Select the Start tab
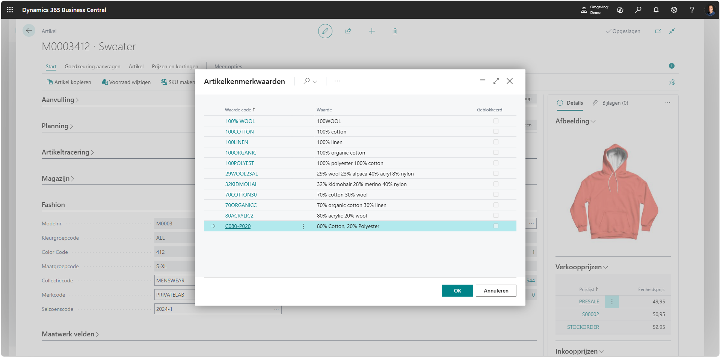Viewport: 720px width, 357px height. click(51, 66)
